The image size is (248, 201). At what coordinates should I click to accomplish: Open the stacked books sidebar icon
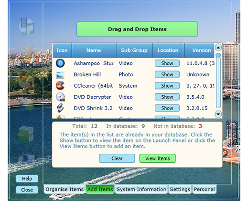pos(26,134)
